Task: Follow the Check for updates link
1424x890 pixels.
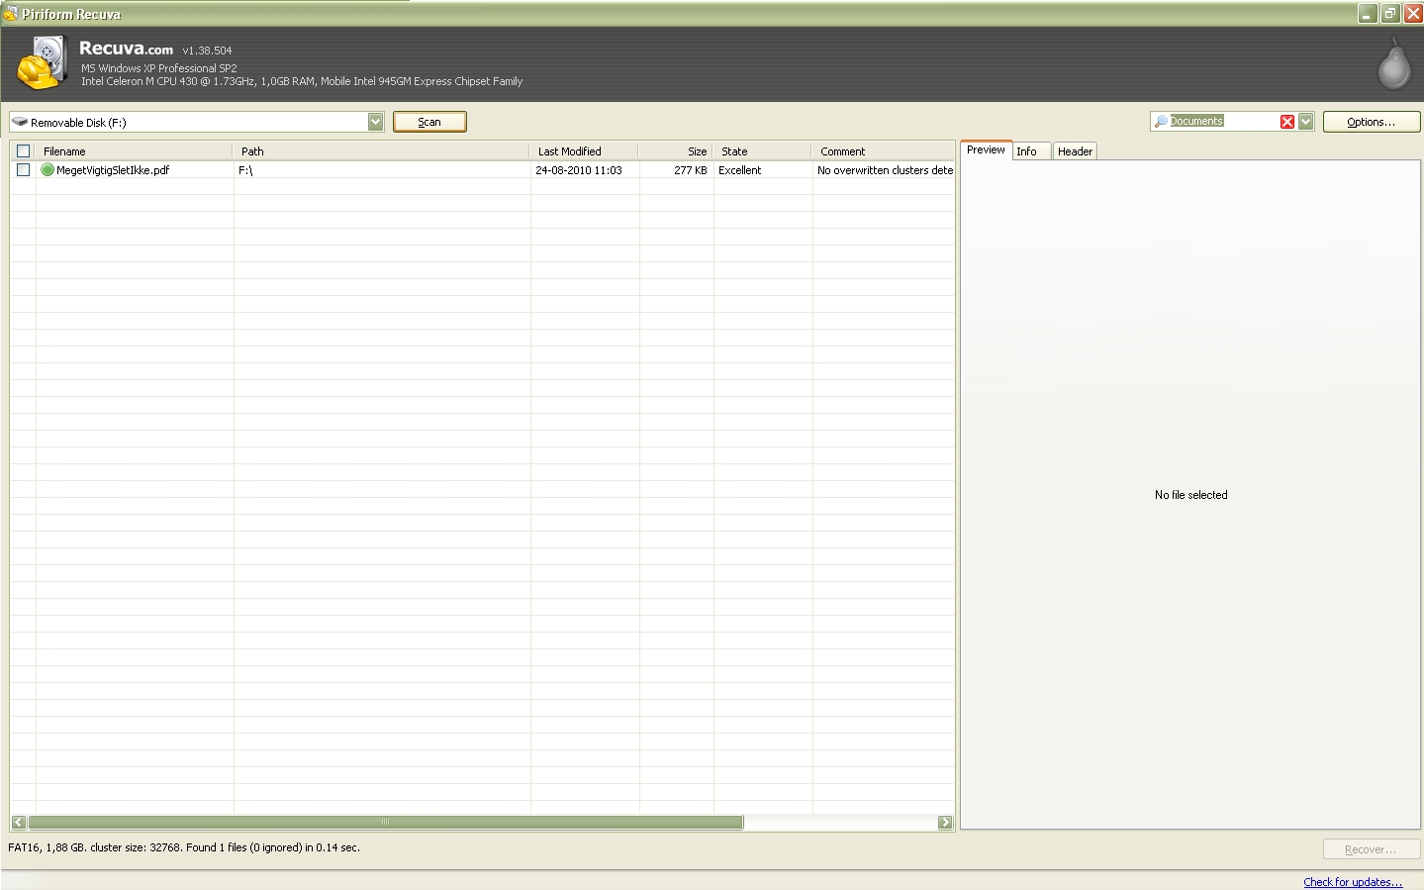Action: tap(1352, 882)
